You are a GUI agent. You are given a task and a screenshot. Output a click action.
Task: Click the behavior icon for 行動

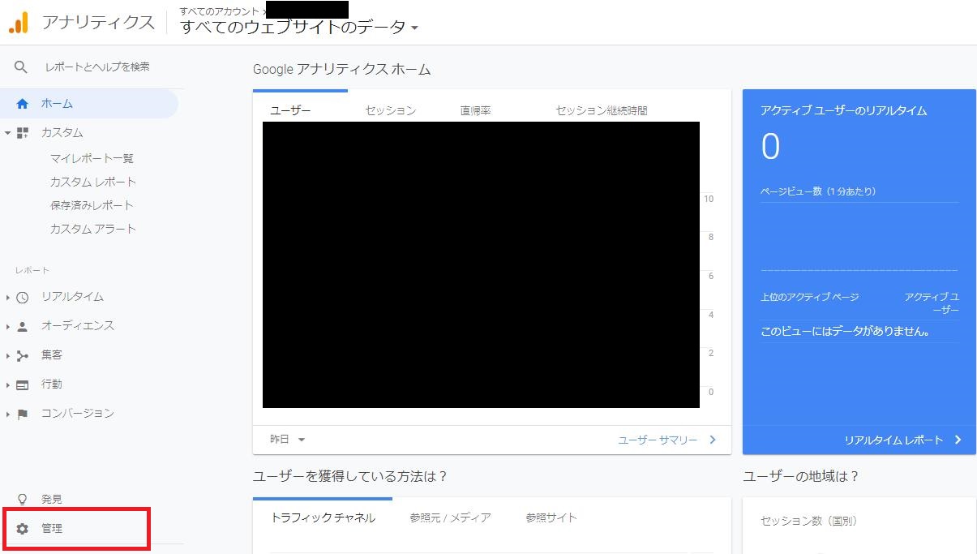(x=23, y=384)
